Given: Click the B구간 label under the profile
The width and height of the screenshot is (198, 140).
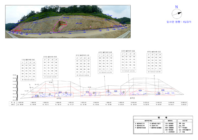Looking at the screenshot, I should coord(132,98).
